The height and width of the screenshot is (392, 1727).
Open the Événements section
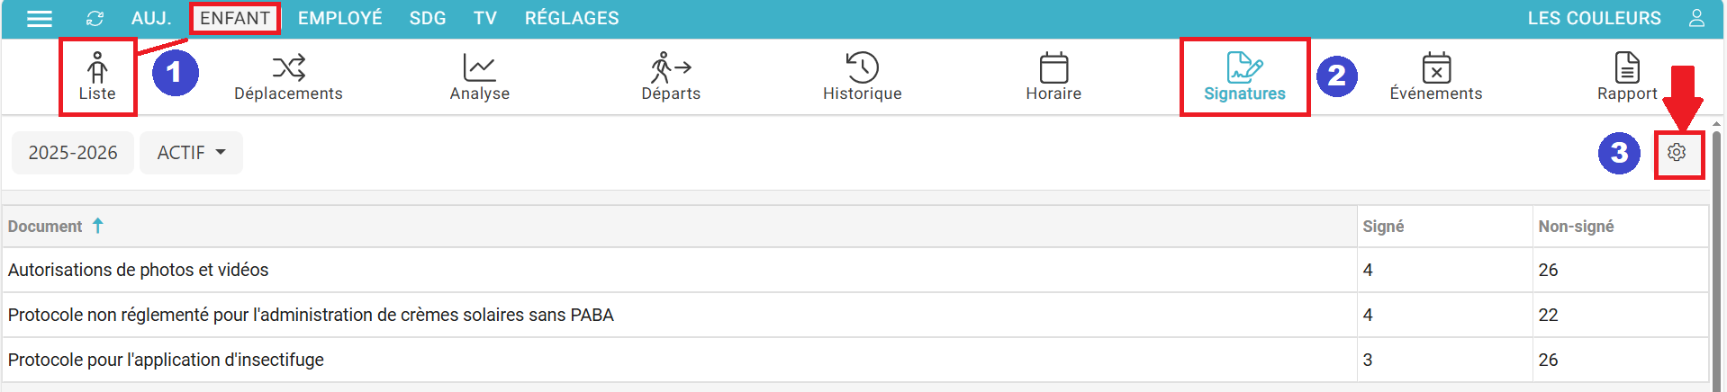click(x=1435, y=77)
